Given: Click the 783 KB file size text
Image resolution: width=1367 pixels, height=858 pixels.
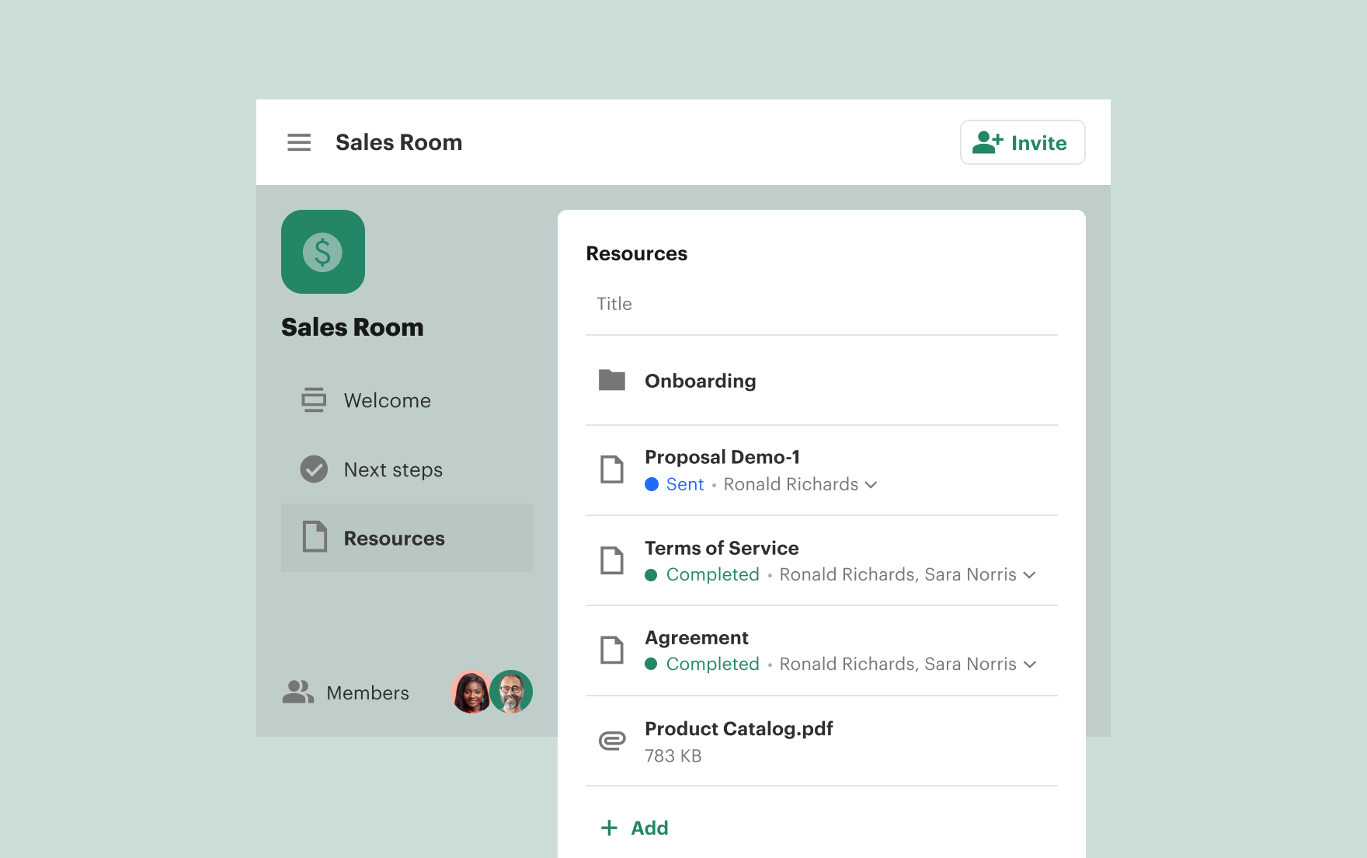Looking at the screenshot, I should click(x=673, y=756).
